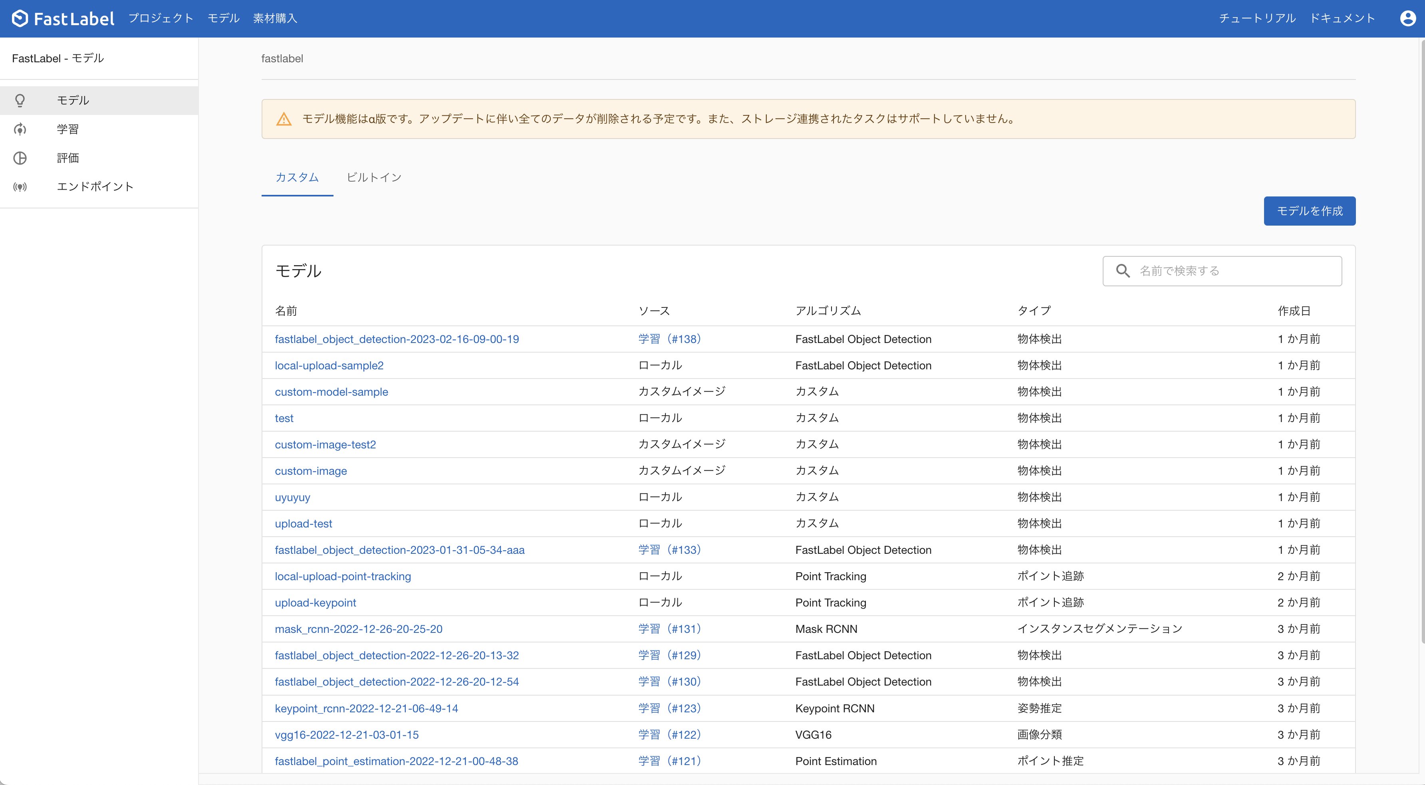Viewport: 1425px width, 785px height.
Task: Open チュートリアル in top navigation
Action: (x=1257, y=18)
